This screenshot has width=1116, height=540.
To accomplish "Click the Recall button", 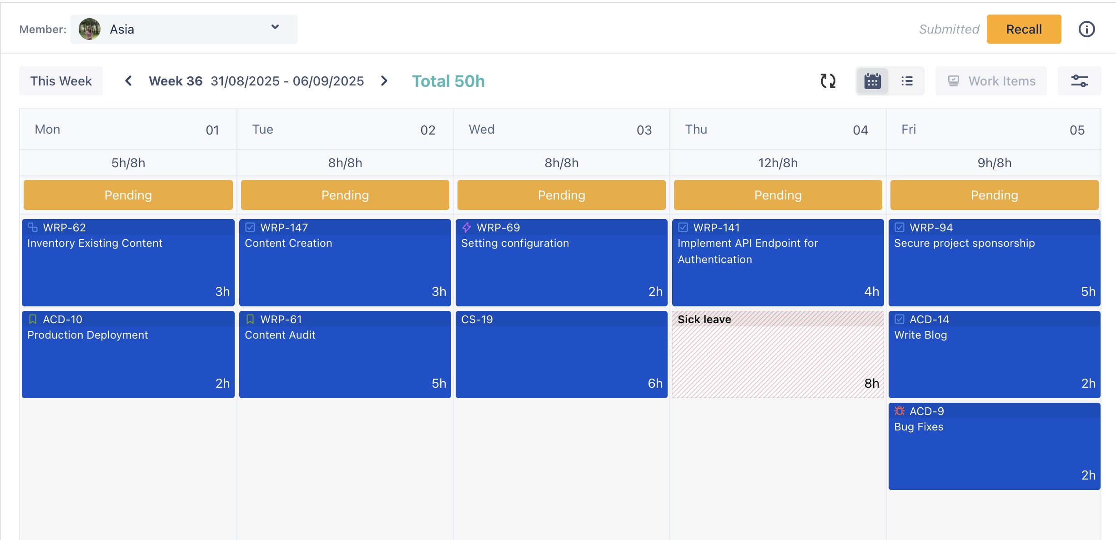I will pos(1024,30).
